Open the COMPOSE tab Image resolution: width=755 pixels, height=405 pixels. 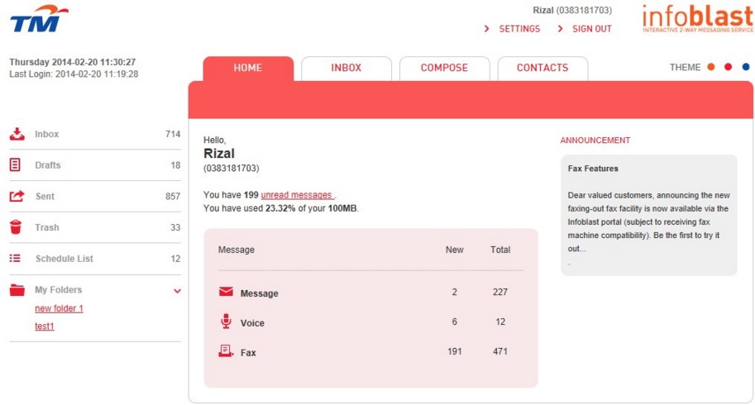[x=444, y=69]
